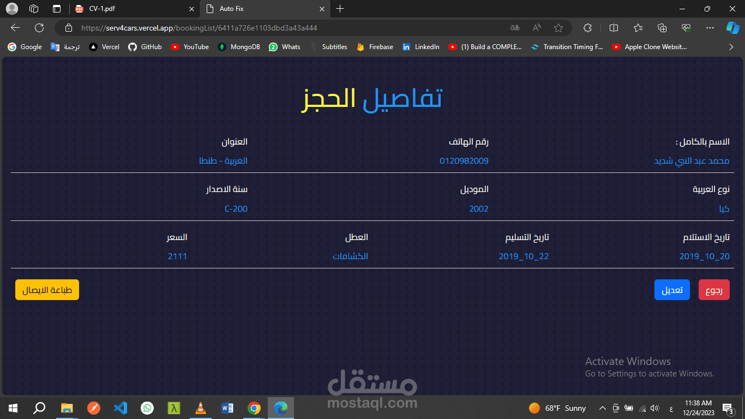Open the Transition Timing F... bookmark
This screenshot has width=745, height=419.
pyautogui.click(x=567, y=47)
